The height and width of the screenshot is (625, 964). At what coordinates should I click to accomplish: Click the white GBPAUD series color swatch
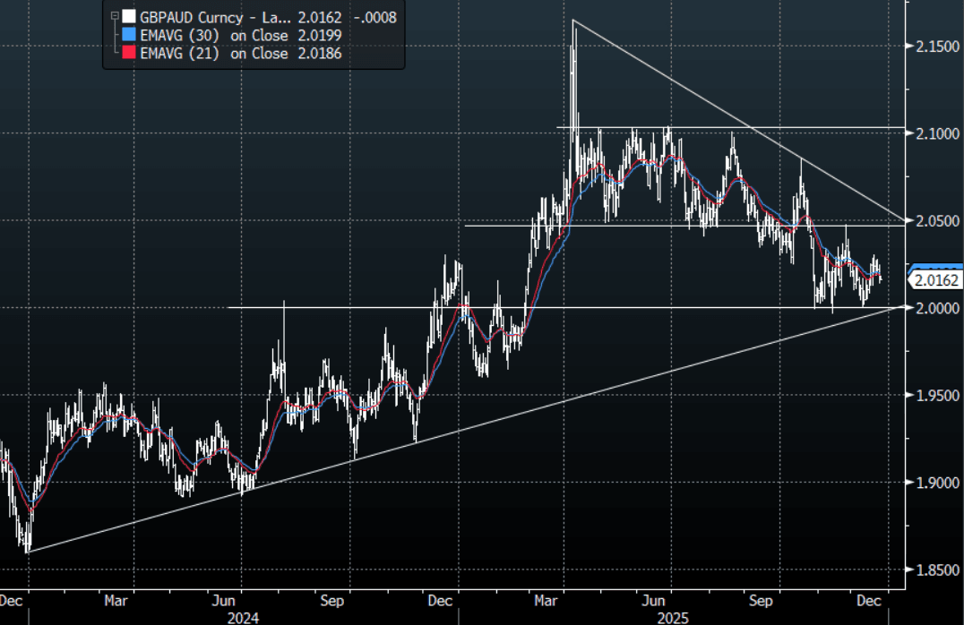click(129, 16)
